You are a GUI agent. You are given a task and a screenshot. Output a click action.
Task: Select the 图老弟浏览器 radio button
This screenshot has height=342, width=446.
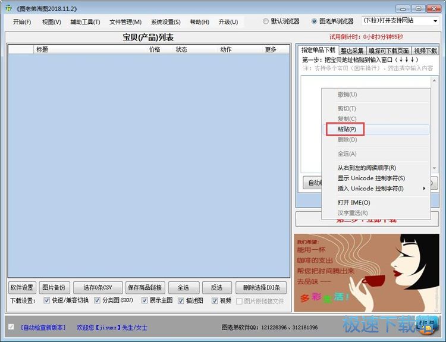click(314, 21)
